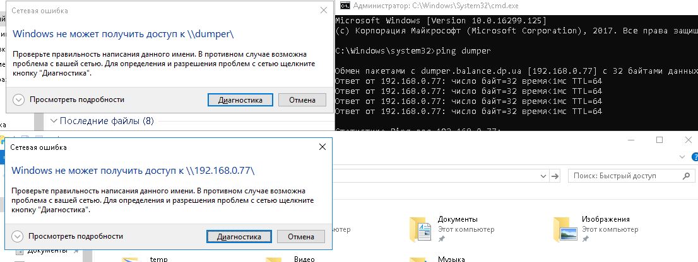Image resolution: width=698 pixels, height=262 pixels.
Task: Minimize the Explorer window
Action: coord(631,140)
